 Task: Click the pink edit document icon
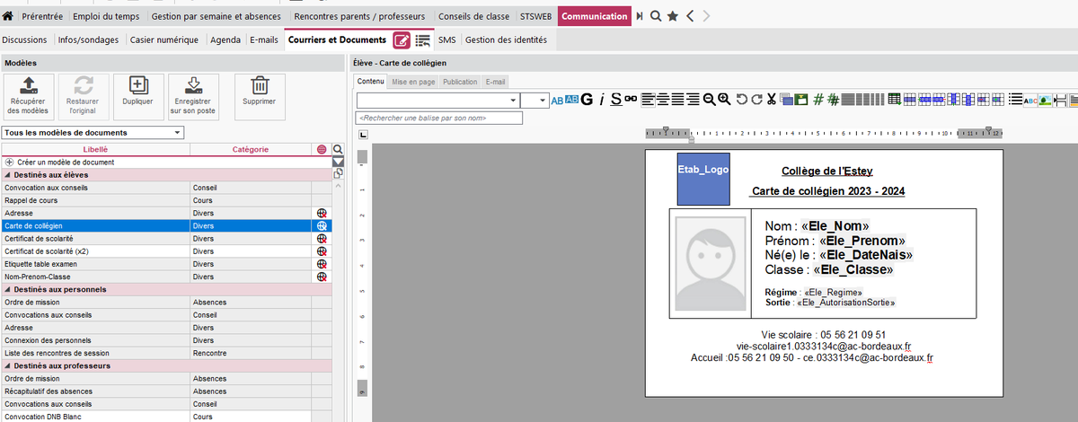coord(402,40)
